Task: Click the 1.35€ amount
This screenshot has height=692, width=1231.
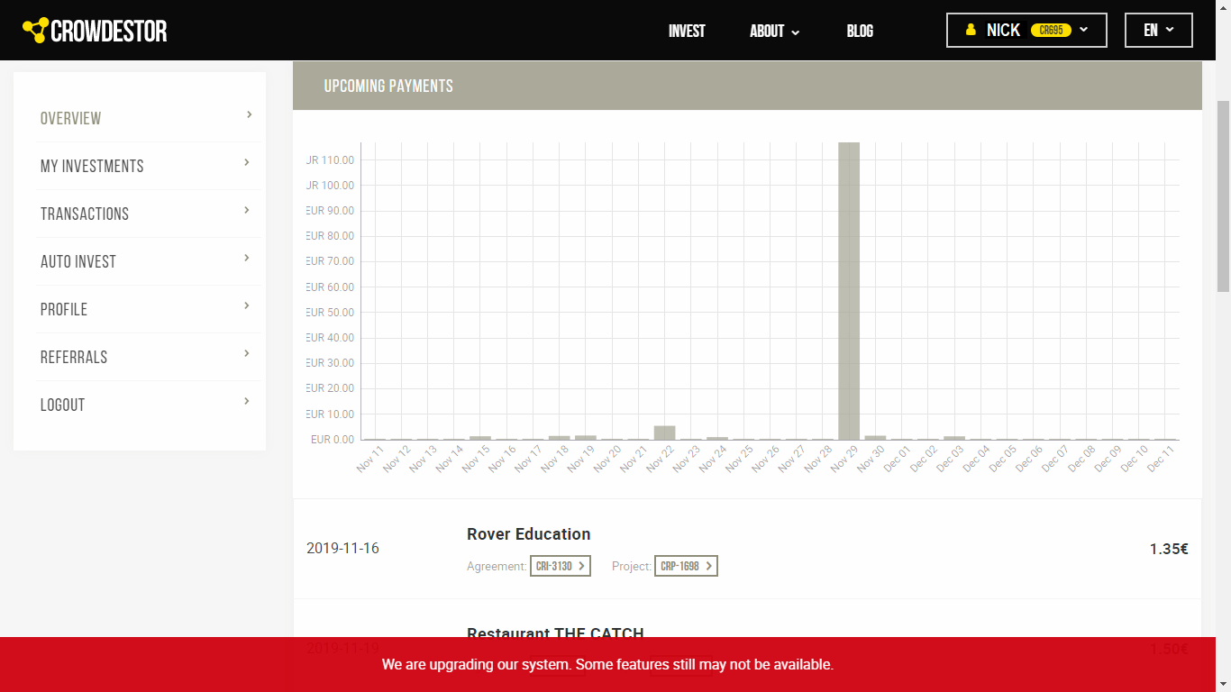Action: 1169,549
